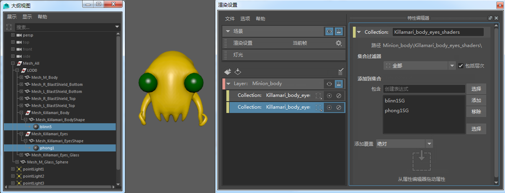Collapse the Minion_body layer triangle
Viewport: 505px width, 193px height.
coord(228,84)
